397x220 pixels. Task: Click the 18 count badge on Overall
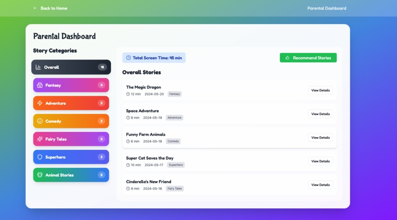tap(102, 67)
